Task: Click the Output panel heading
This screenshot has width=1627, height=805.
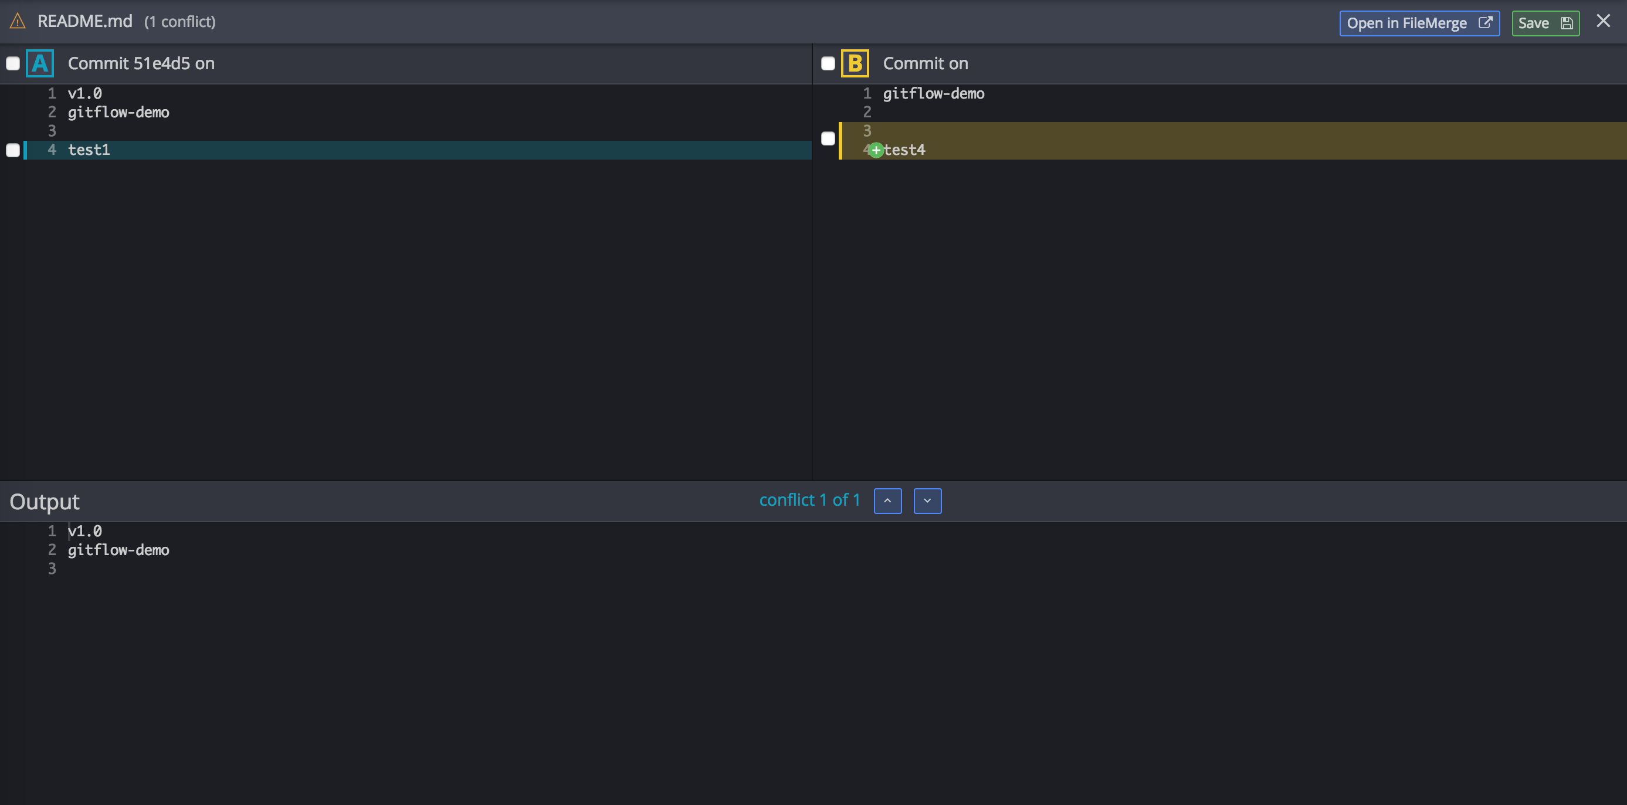Action: 44,502
